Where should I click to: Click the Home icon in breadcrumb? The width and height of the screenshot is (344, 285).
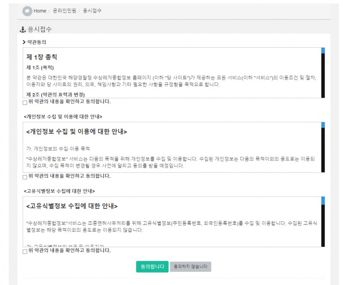click(27, 11)
